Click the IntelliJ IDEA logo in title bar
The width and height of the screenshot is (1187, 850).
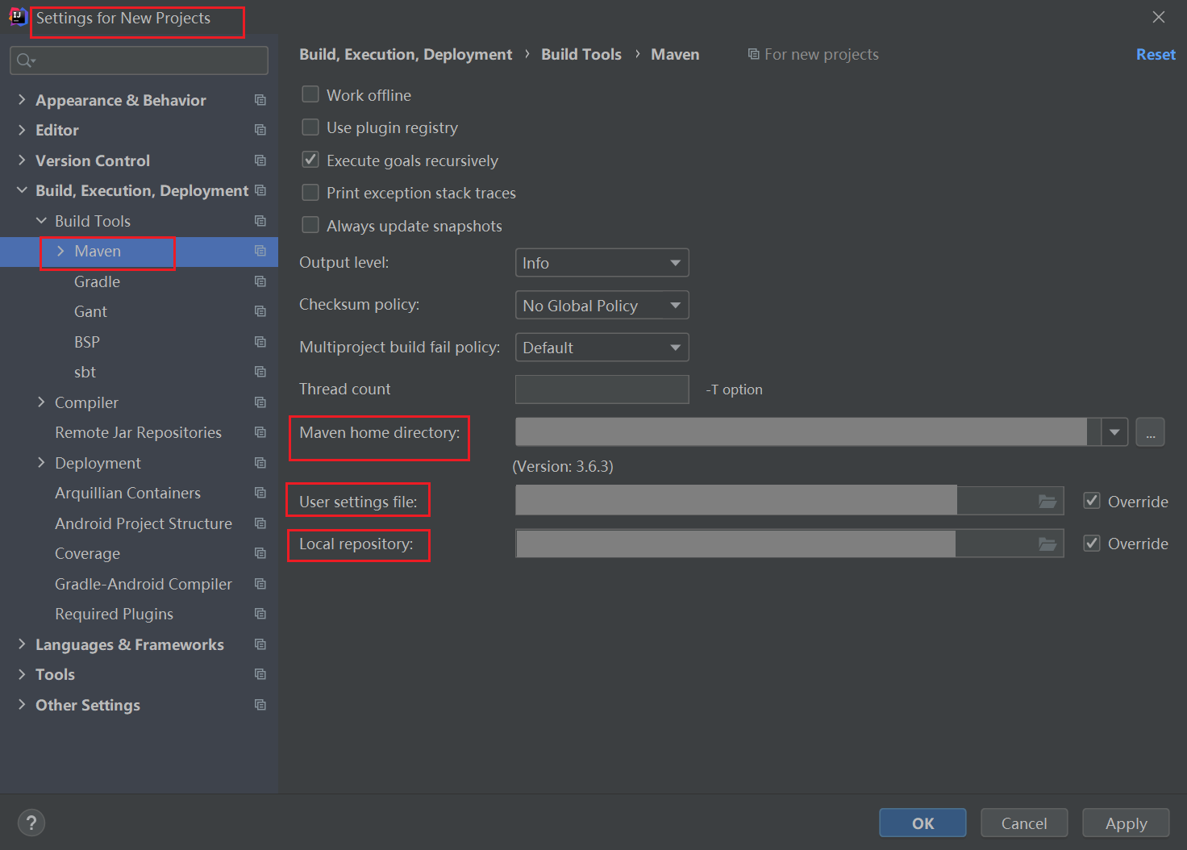[17, 17]
